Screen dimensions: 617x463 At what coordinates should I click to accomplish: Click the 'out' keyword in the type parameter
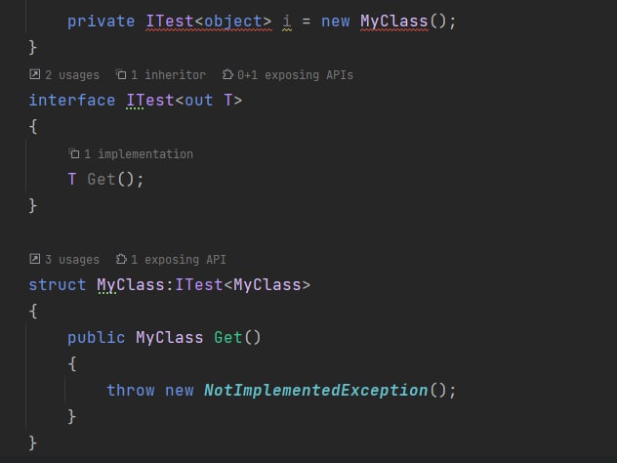point(199,101)
